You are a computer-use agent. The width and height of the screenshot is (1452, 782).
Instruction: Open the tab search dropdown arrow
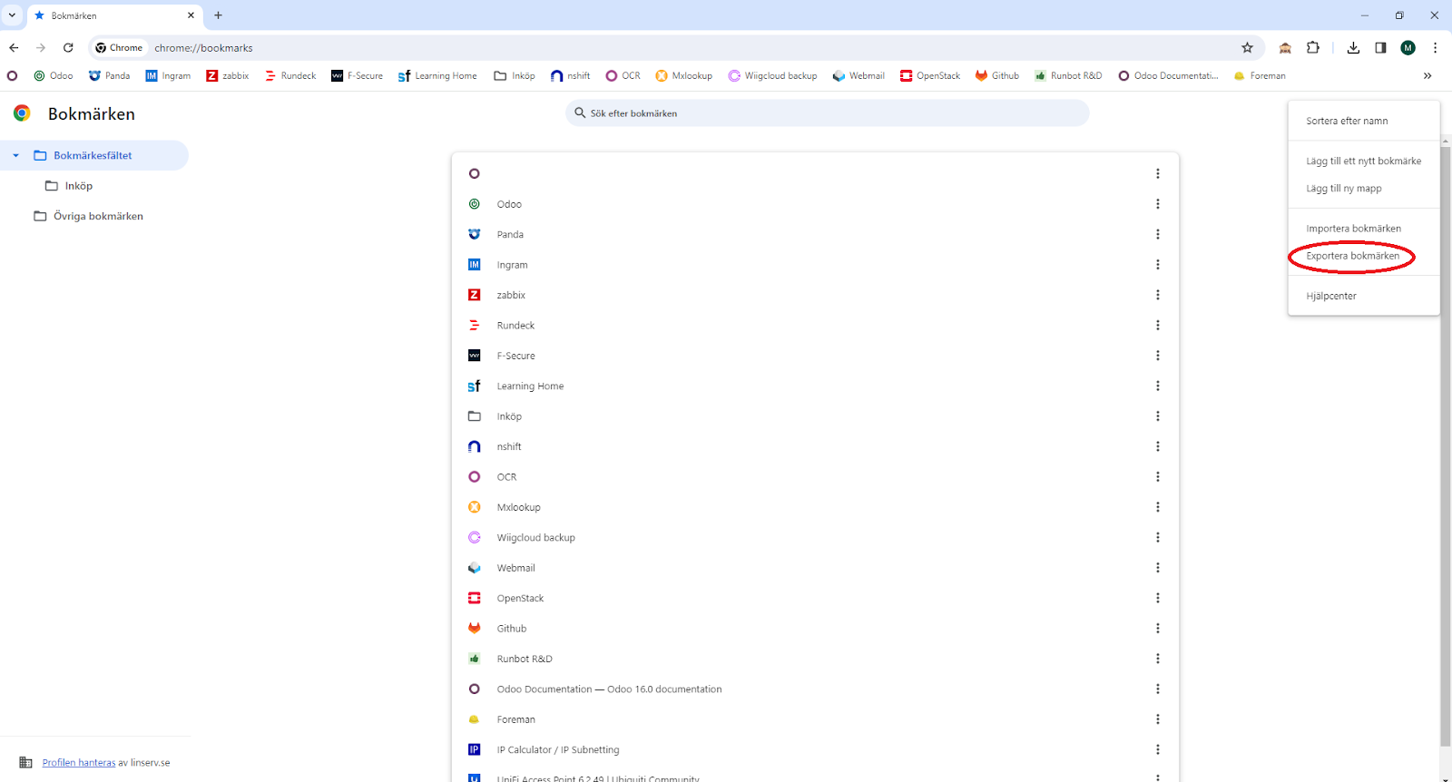12,15
